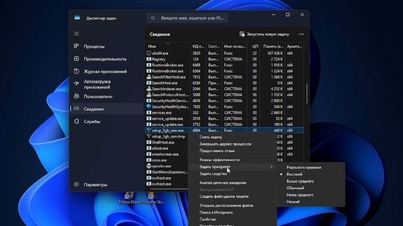Choose Снять задачу in context menu
Viewport: 403px width, 226px height.
click(232, 137)
